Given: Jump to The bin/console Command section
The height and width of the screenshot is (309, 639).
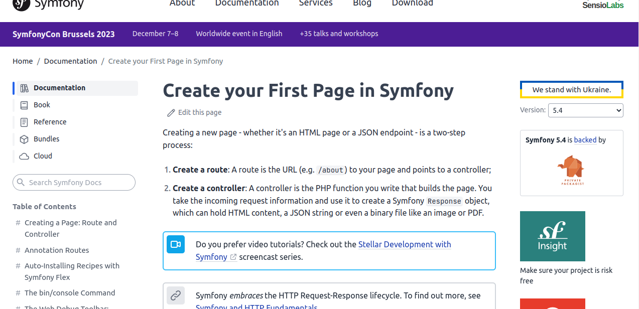Looking at the screenshot, I should (x=70, y=293).
